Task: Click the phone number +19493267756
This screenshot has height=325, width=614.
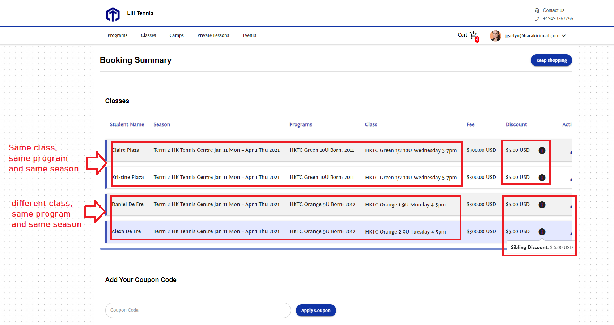Action: (558, 19)
